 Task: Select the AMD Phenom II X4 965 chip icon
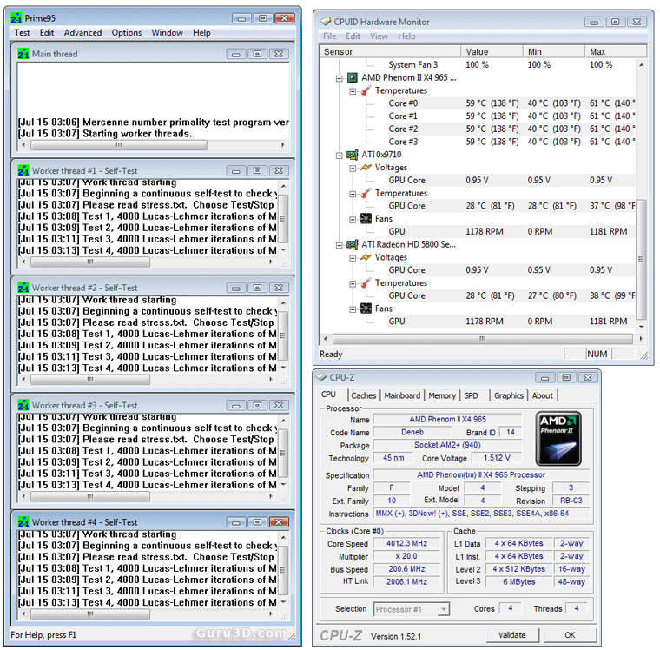(x=353, y=78)
